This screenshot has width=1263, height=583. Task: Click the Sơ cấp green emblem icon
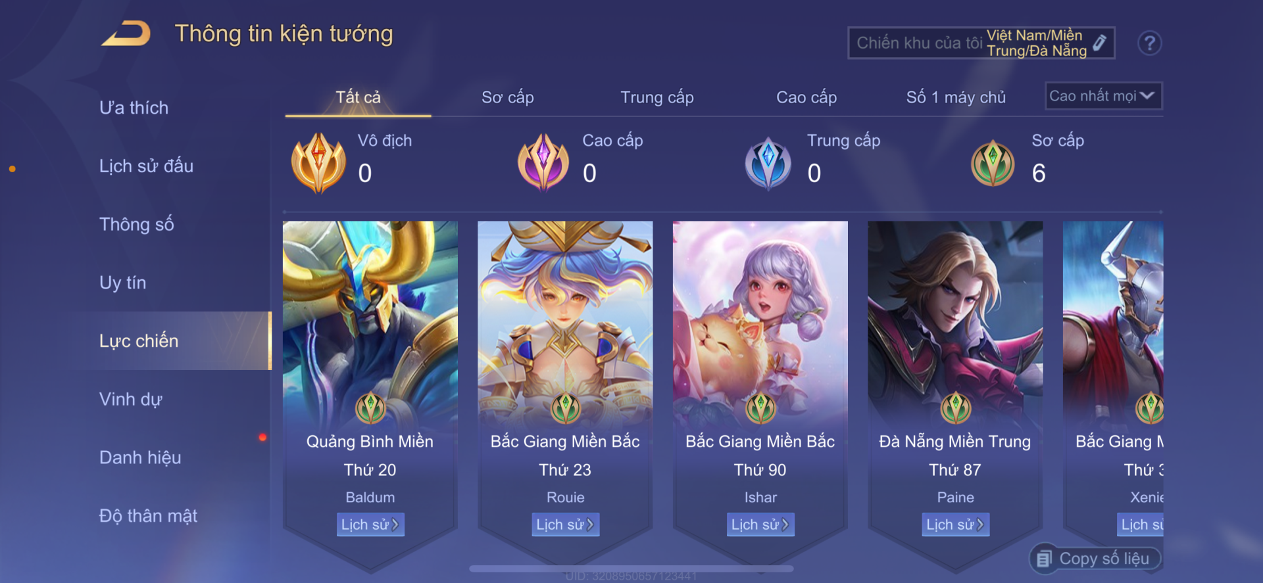tap(993, 163)
